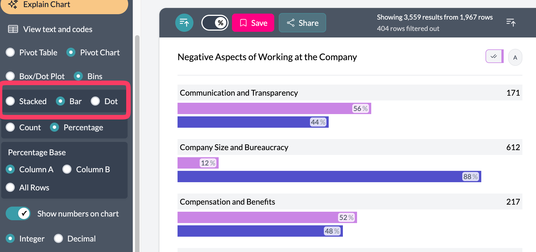Select the Box/Dot Plot radio option

point(10,76)
